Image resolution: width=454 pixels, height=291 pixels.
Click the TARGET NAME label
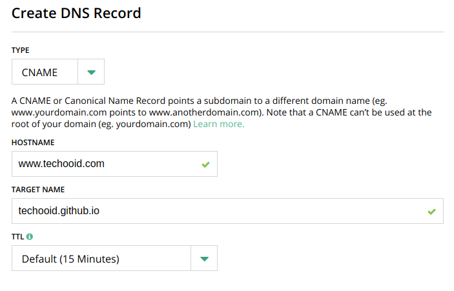[38, 190]
